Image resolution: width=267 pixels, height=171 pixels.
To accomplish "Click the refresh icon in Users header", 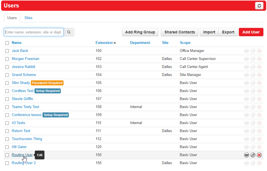I will [259, 6].
